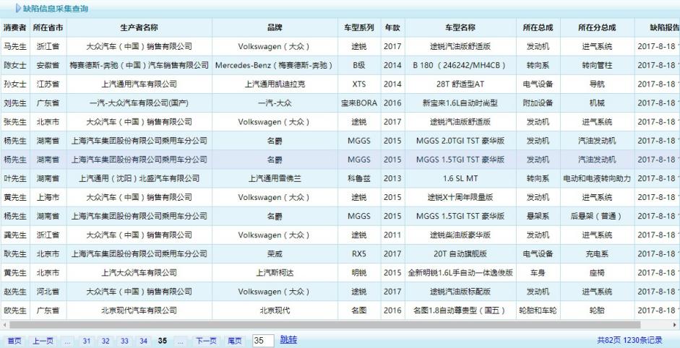Click the 充电系 sub-assembly cell

point(597,253)
